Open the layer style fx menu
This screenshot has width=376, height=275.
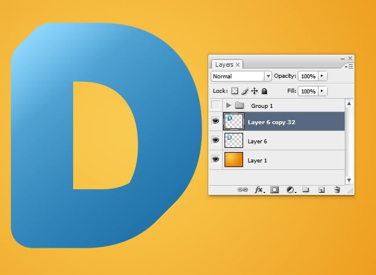point(259,190)
